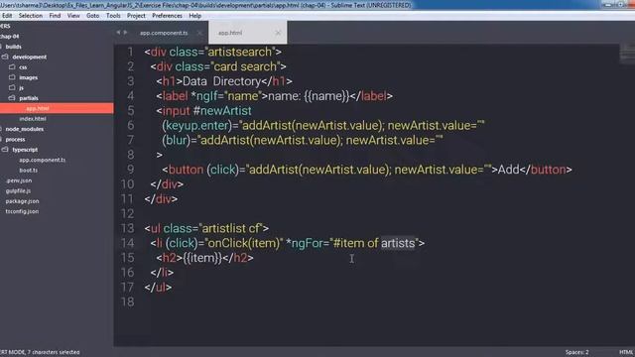
Task: Open the Goto menu
Action: click(92, 16)
